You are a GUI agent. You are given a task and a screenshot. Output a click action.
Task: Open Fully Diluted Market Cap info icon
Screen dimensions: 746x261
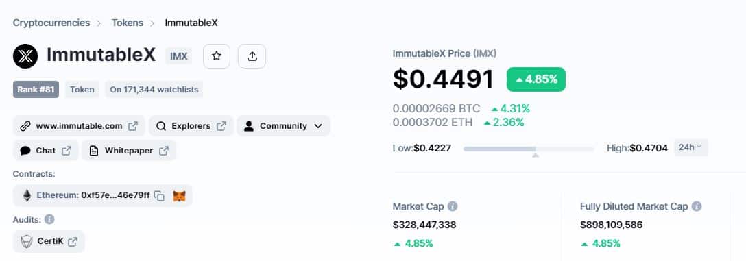coord(697,206)
